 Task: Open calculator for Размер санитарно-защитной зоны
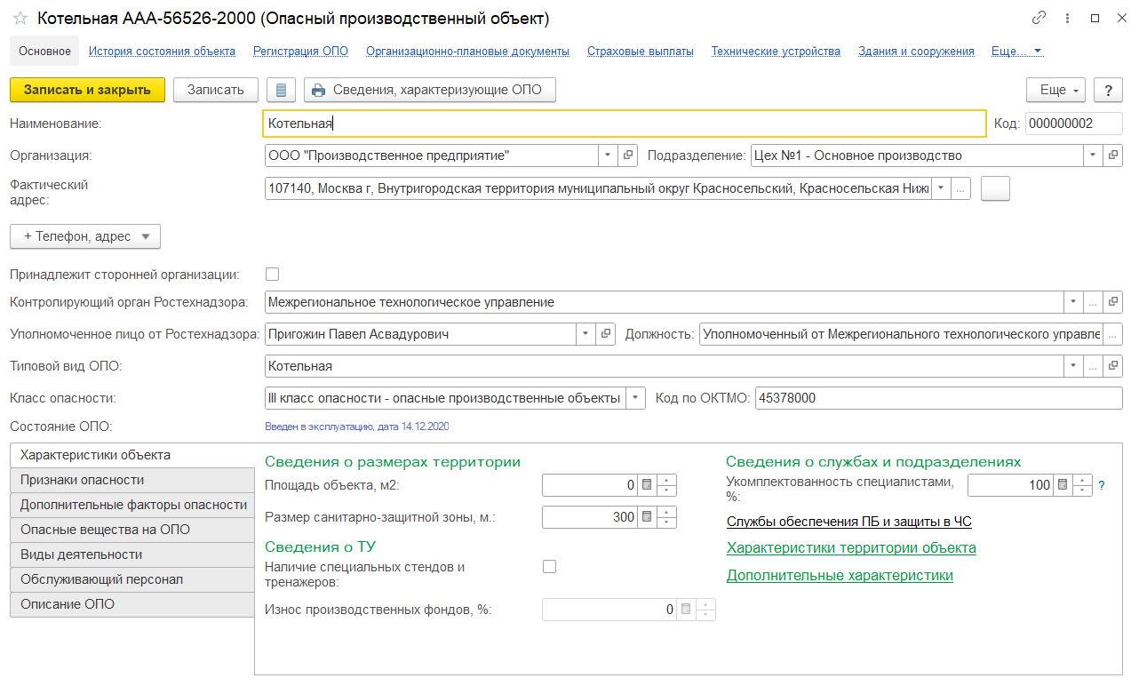pyautogui.click(x=647, y=517)
